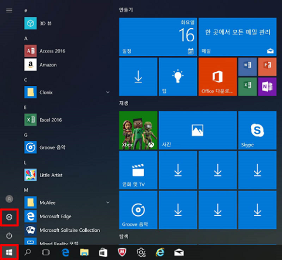Open the hamburger menu at top
The image size is (282, 260).
[9, 11]
